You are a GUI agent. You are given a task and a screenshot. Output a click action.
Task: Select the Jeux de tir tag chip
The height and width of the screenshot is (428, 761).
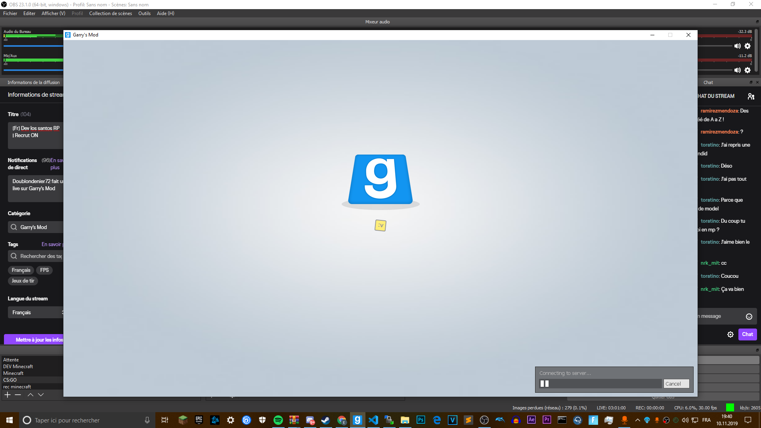tap(23, 281)
